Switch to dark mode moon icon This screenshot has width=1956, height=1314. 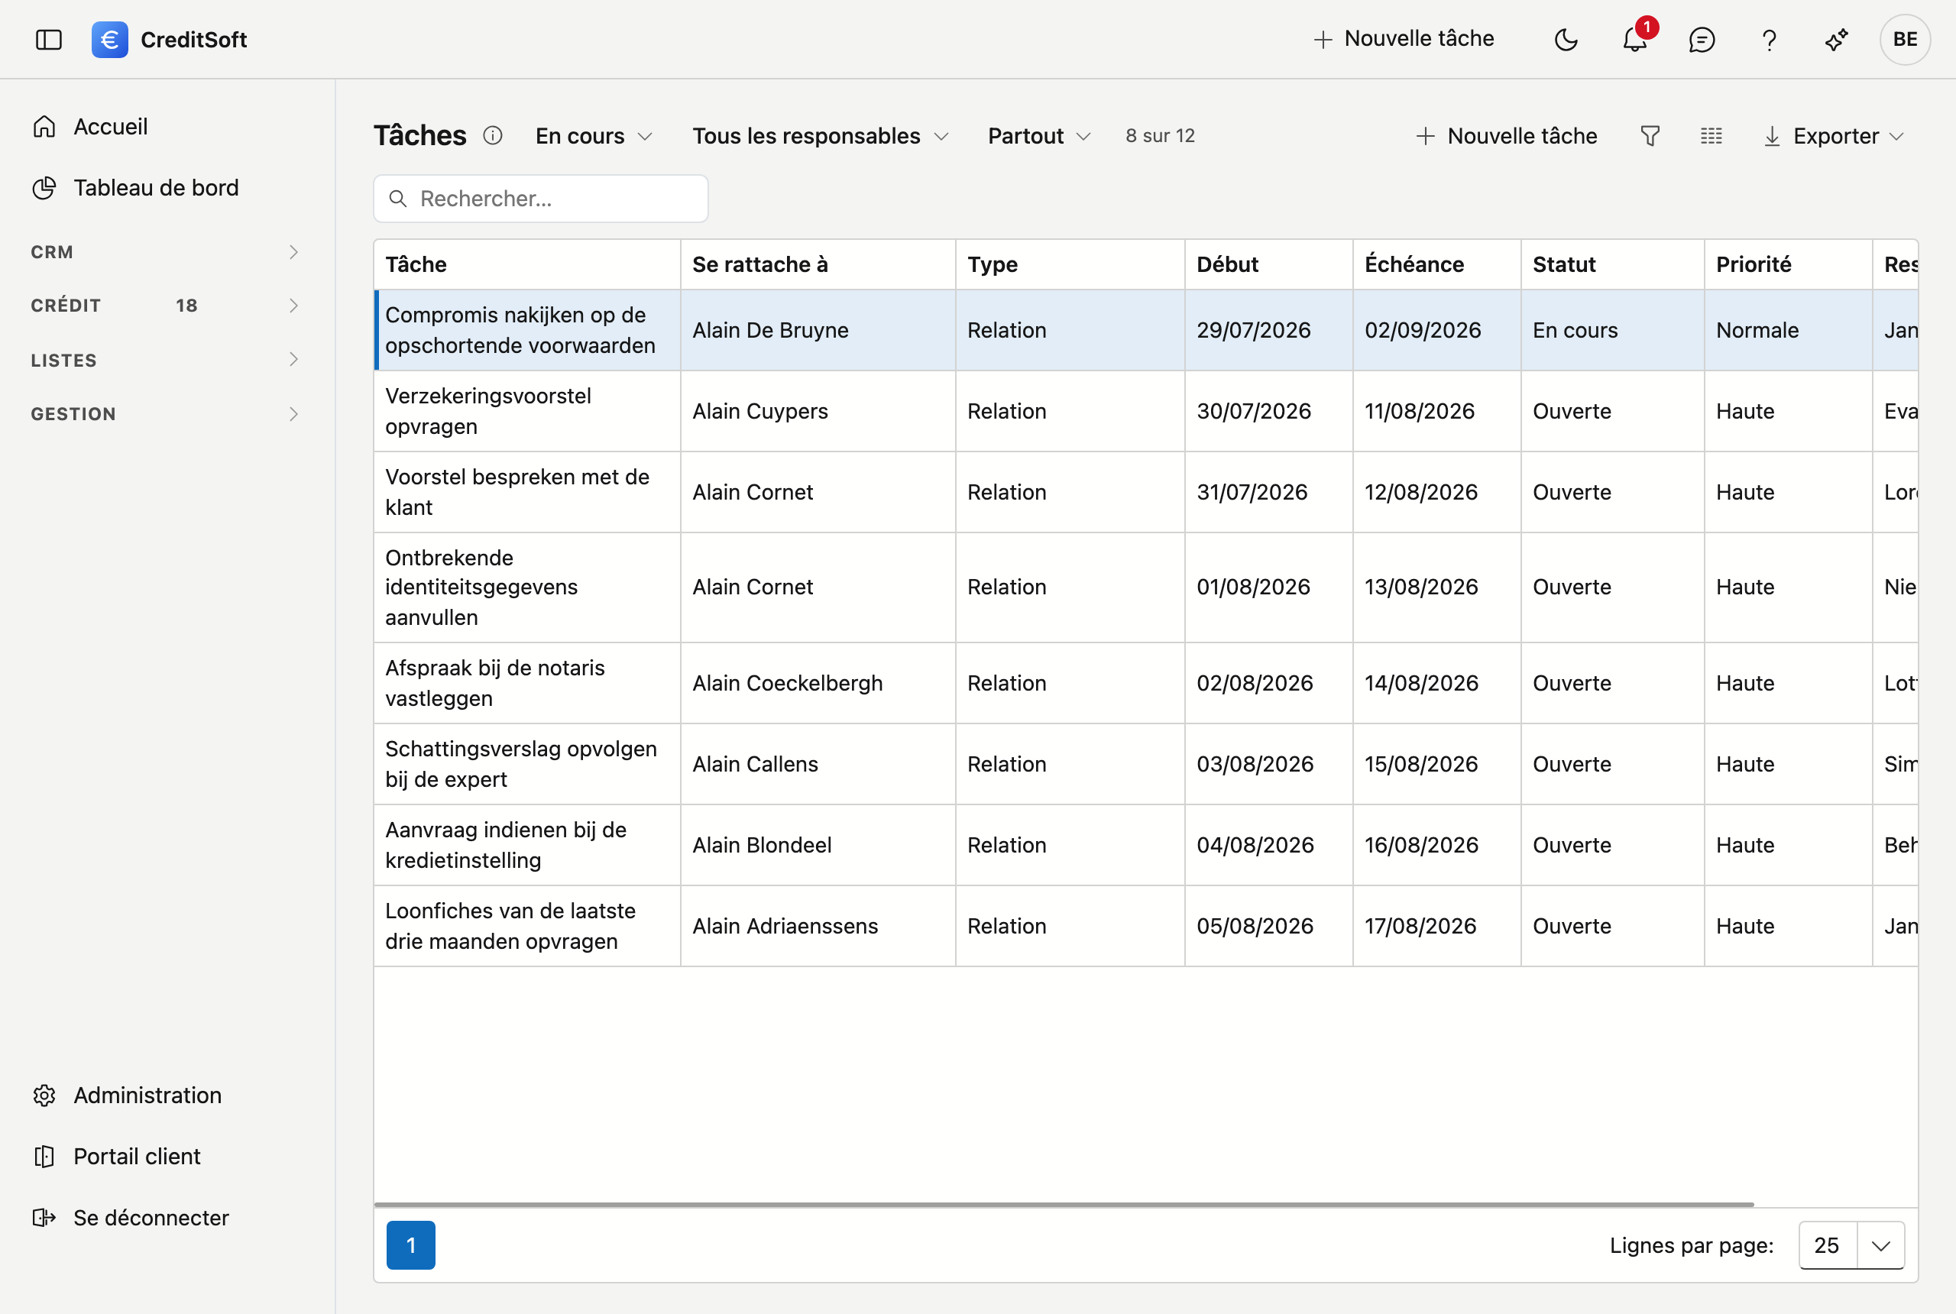1566,40
